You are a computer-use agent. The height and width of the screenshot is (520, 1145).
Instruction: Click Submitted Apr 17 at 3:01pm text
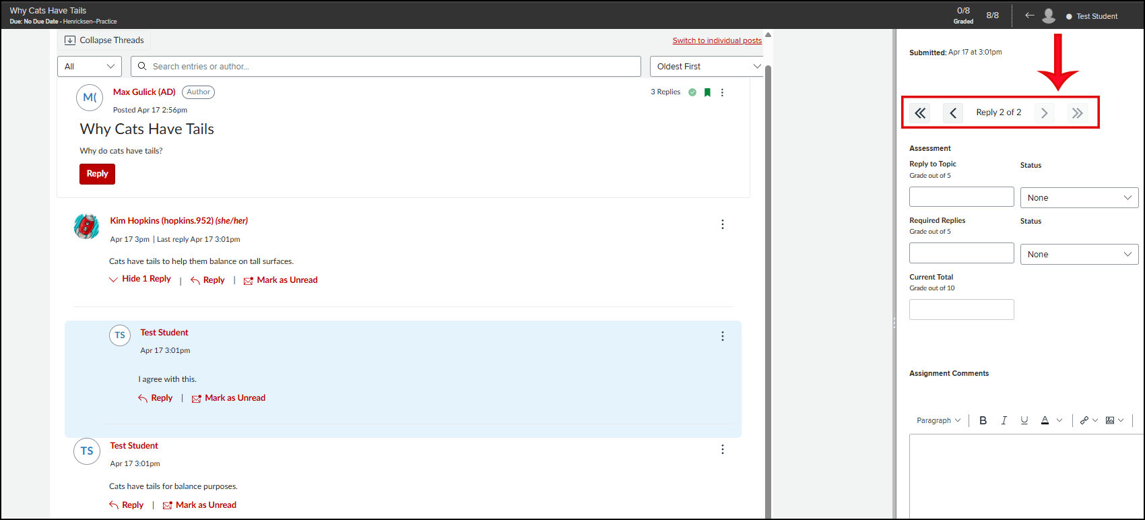[x=955, y=52]
